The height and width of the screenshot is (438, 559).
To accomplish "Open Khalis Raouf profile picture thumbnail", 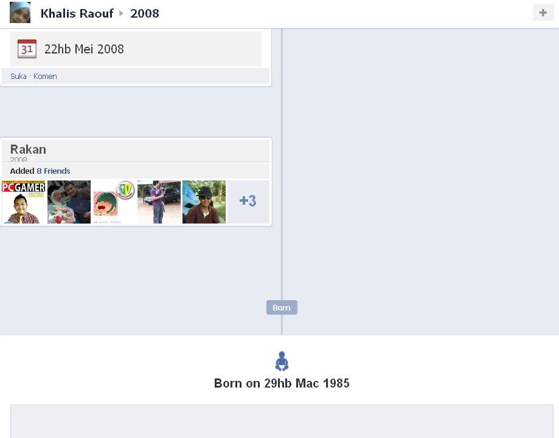I will pyautogui.click(x=20, y=13).
